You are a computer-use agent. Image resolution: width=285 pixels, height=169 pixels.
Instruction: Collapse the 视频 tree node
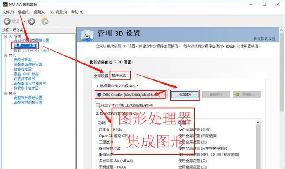[x=5, y=93]
